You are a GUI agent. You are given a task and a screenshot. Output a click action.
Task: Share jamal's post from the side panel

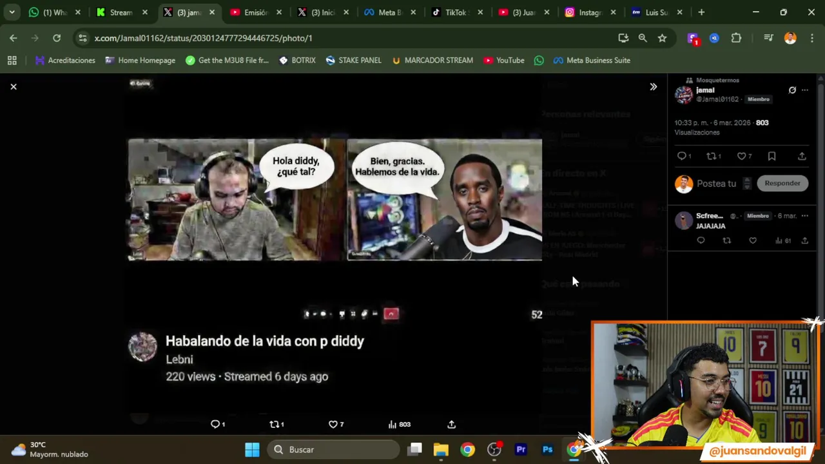802,156
